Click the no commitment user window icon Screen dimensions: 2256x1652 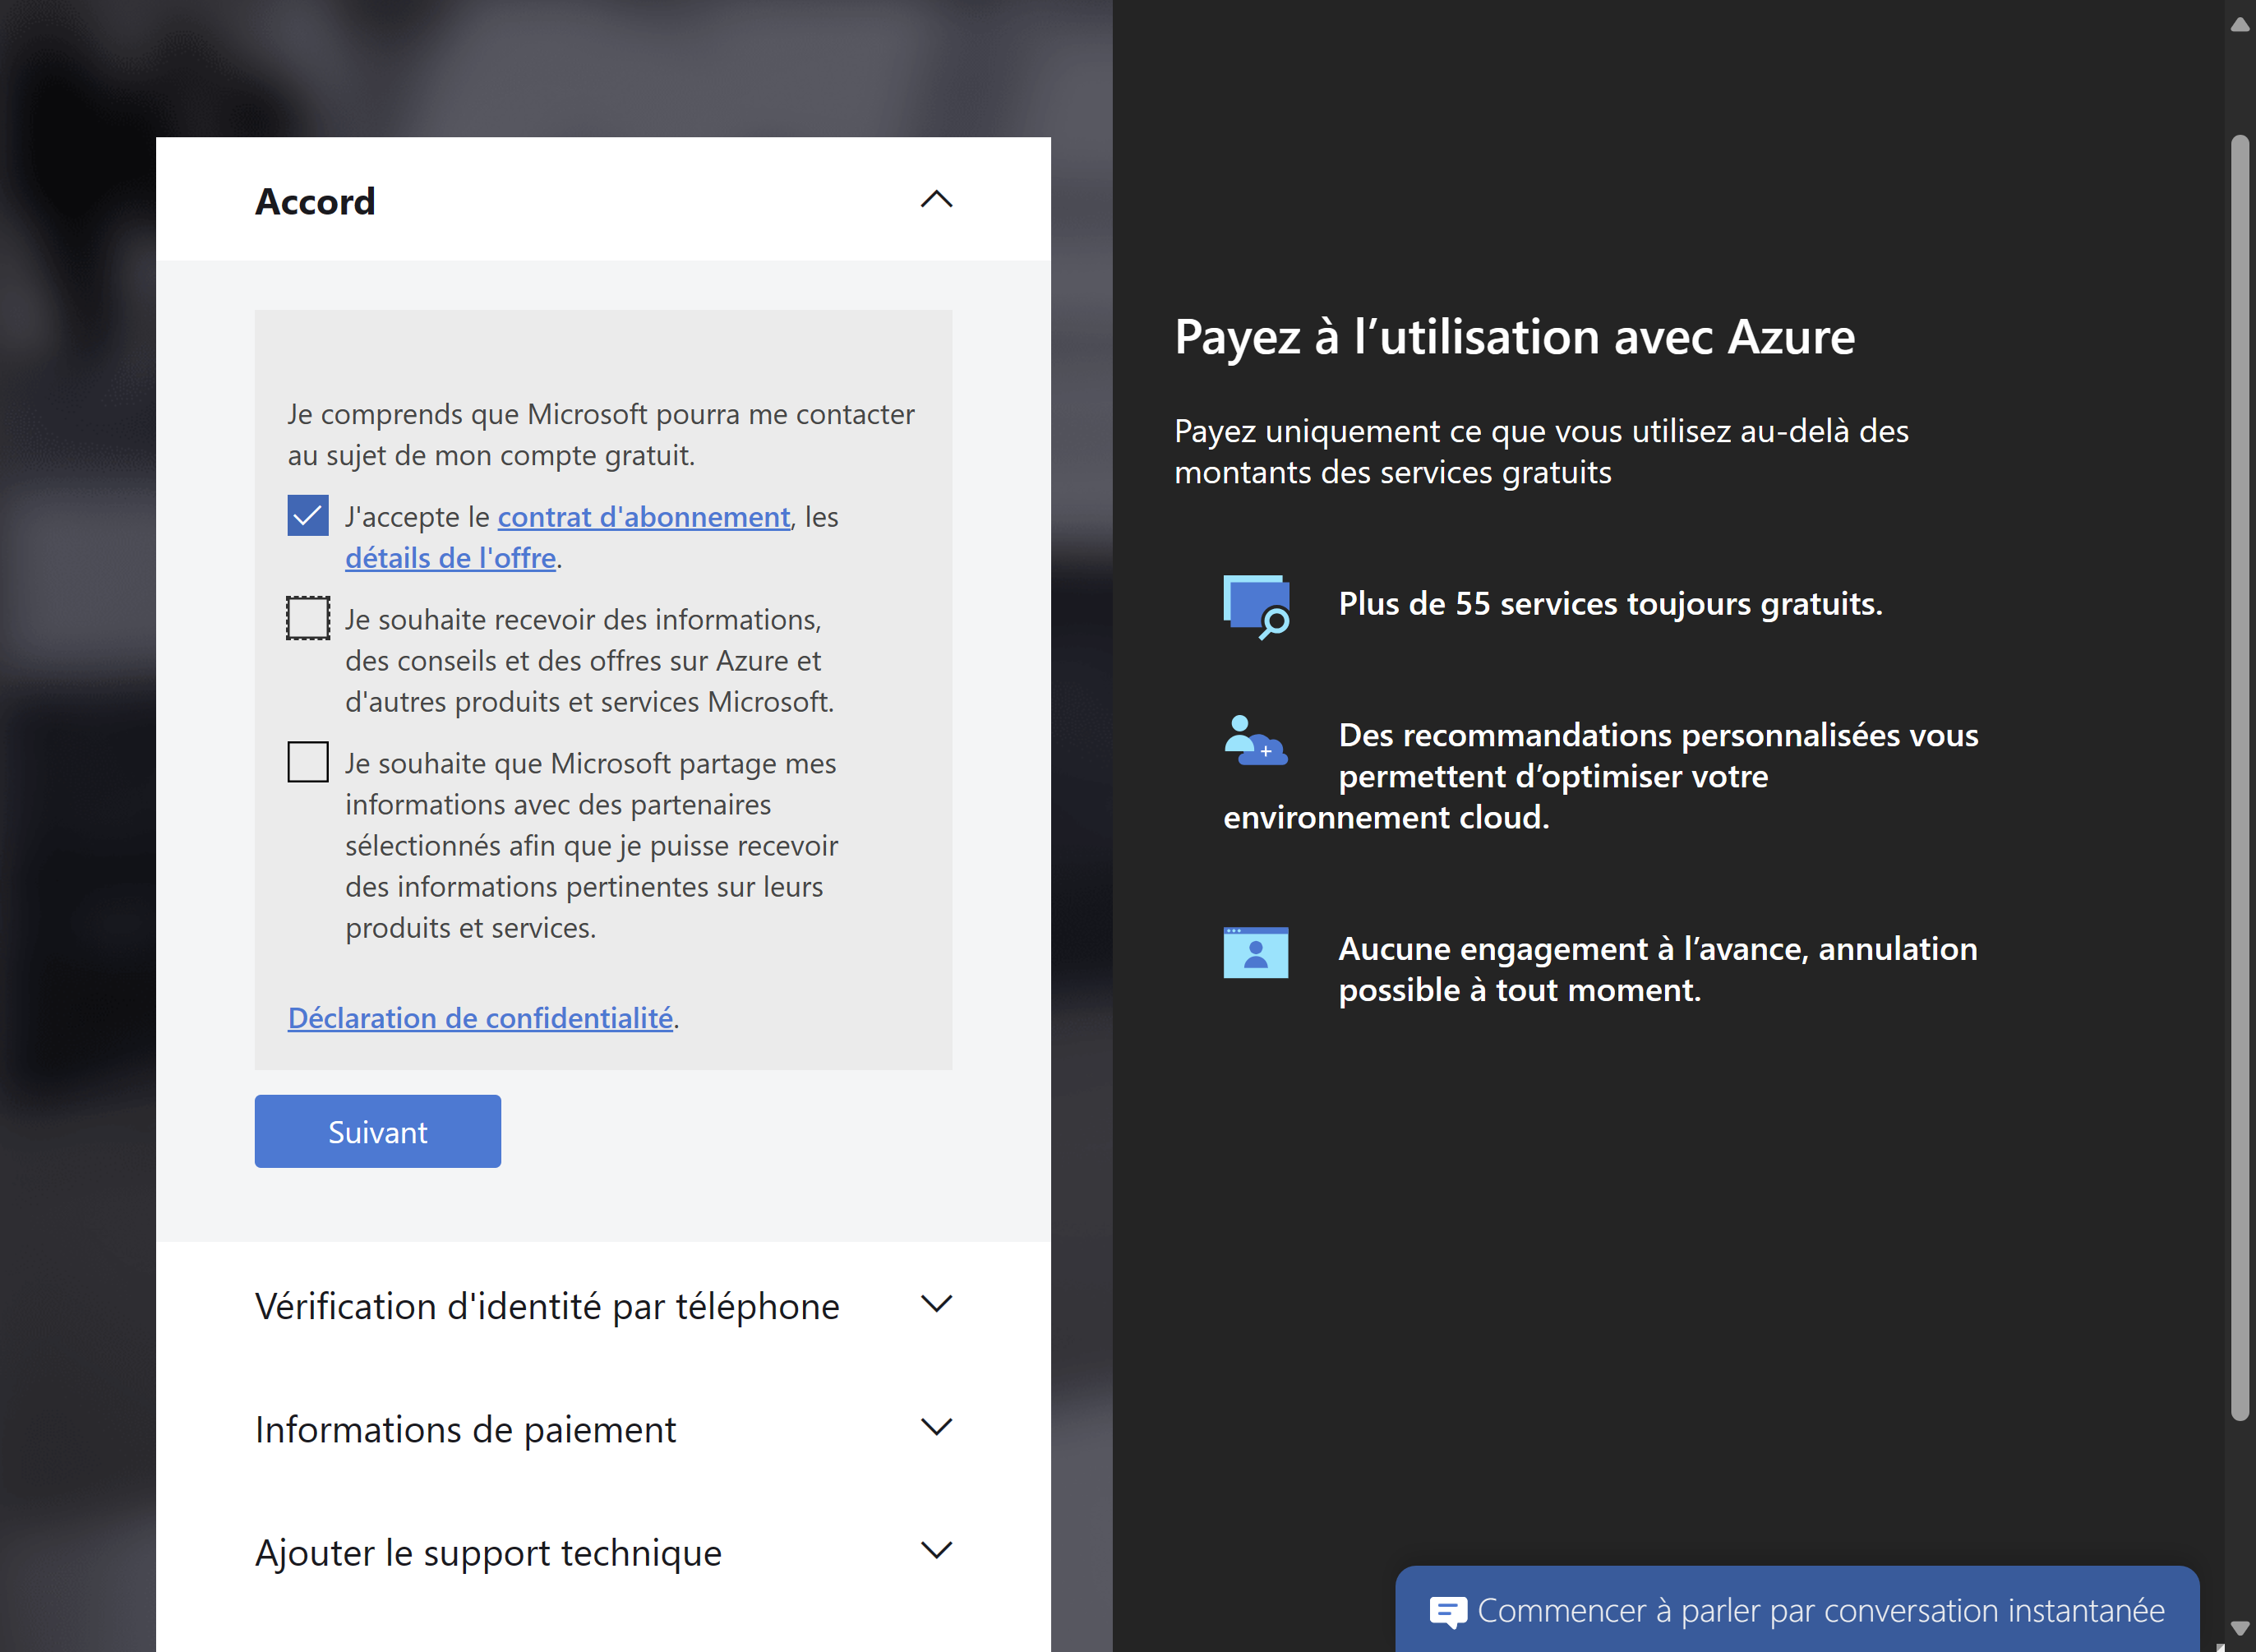pyautogui.click(x=1256, y=952)
